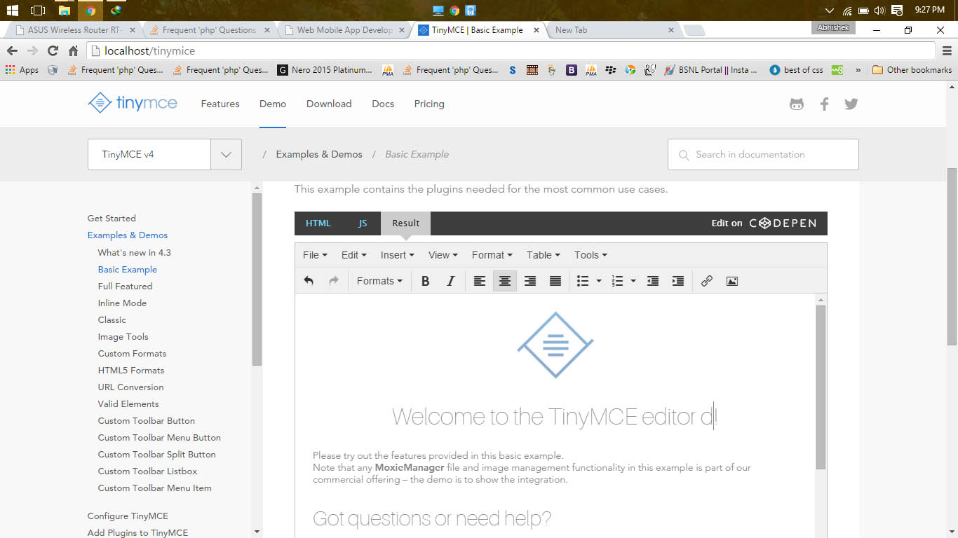The image size is (958, 538).
Task: Decrease indent in editor
Action: (653, 281)
